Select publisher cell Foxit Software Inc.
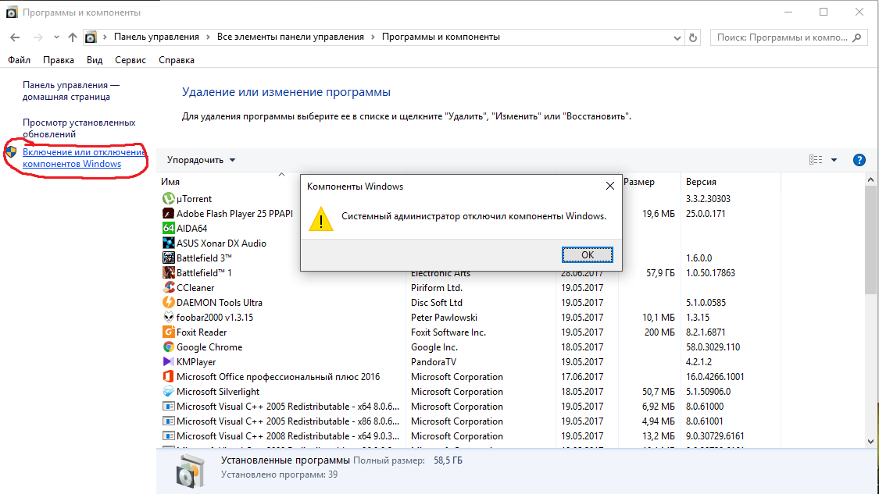The image size is (879, 494). (448, 332)
